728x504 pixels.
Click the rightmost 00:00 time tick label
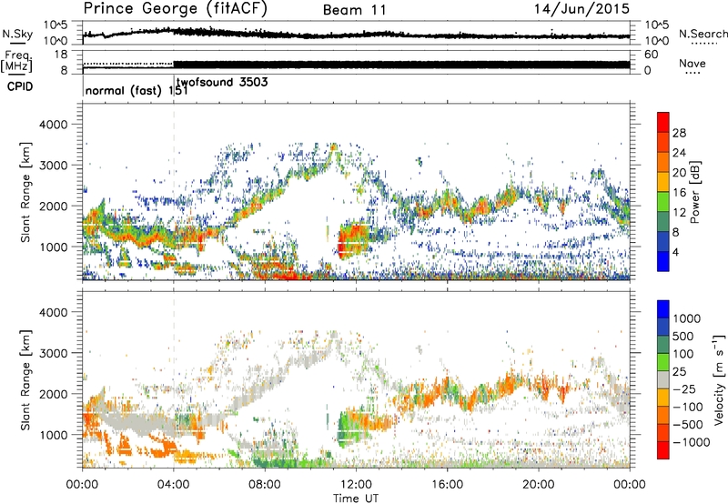[x=630, y=485]
